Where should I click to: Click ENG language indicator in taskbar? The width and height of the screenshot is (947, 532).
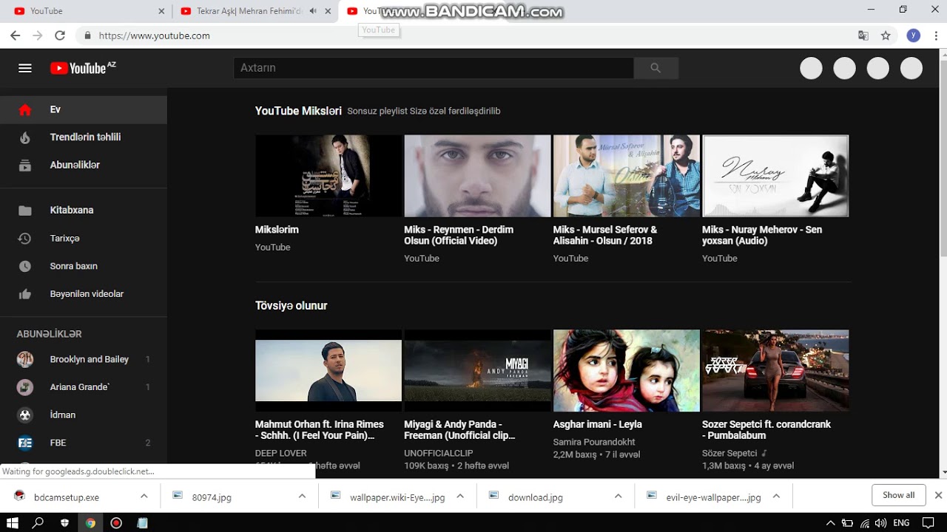[901, 523]
